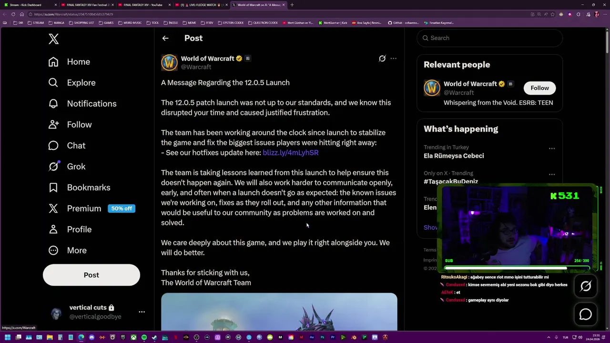Open the blizz.ly/4mLyhSR hotfixes link

(x=291, y=152)
